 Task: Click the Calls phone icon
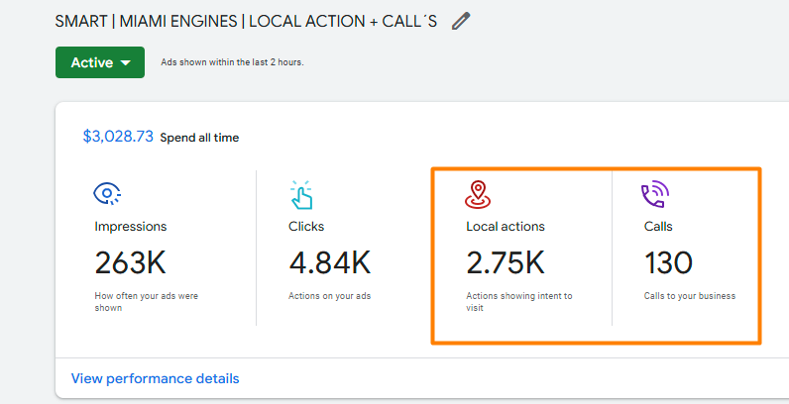click(x=655, y=194)
